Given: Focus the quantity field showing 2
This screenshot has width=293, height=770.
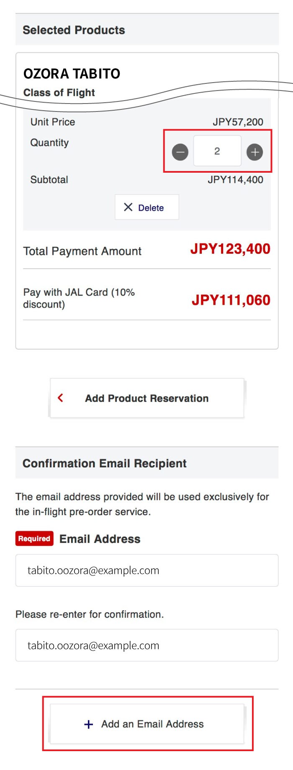Looking at the screenshot, I should click(217, 151).
